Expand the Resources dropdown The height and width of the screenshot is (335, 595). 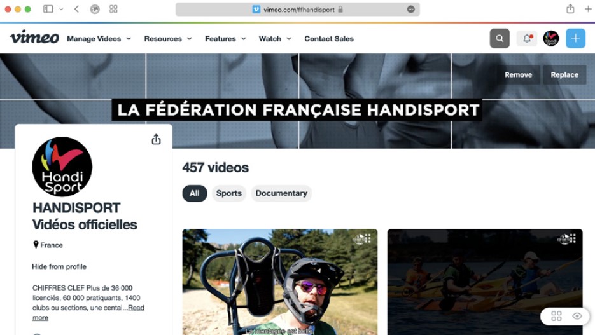point(168,39)
